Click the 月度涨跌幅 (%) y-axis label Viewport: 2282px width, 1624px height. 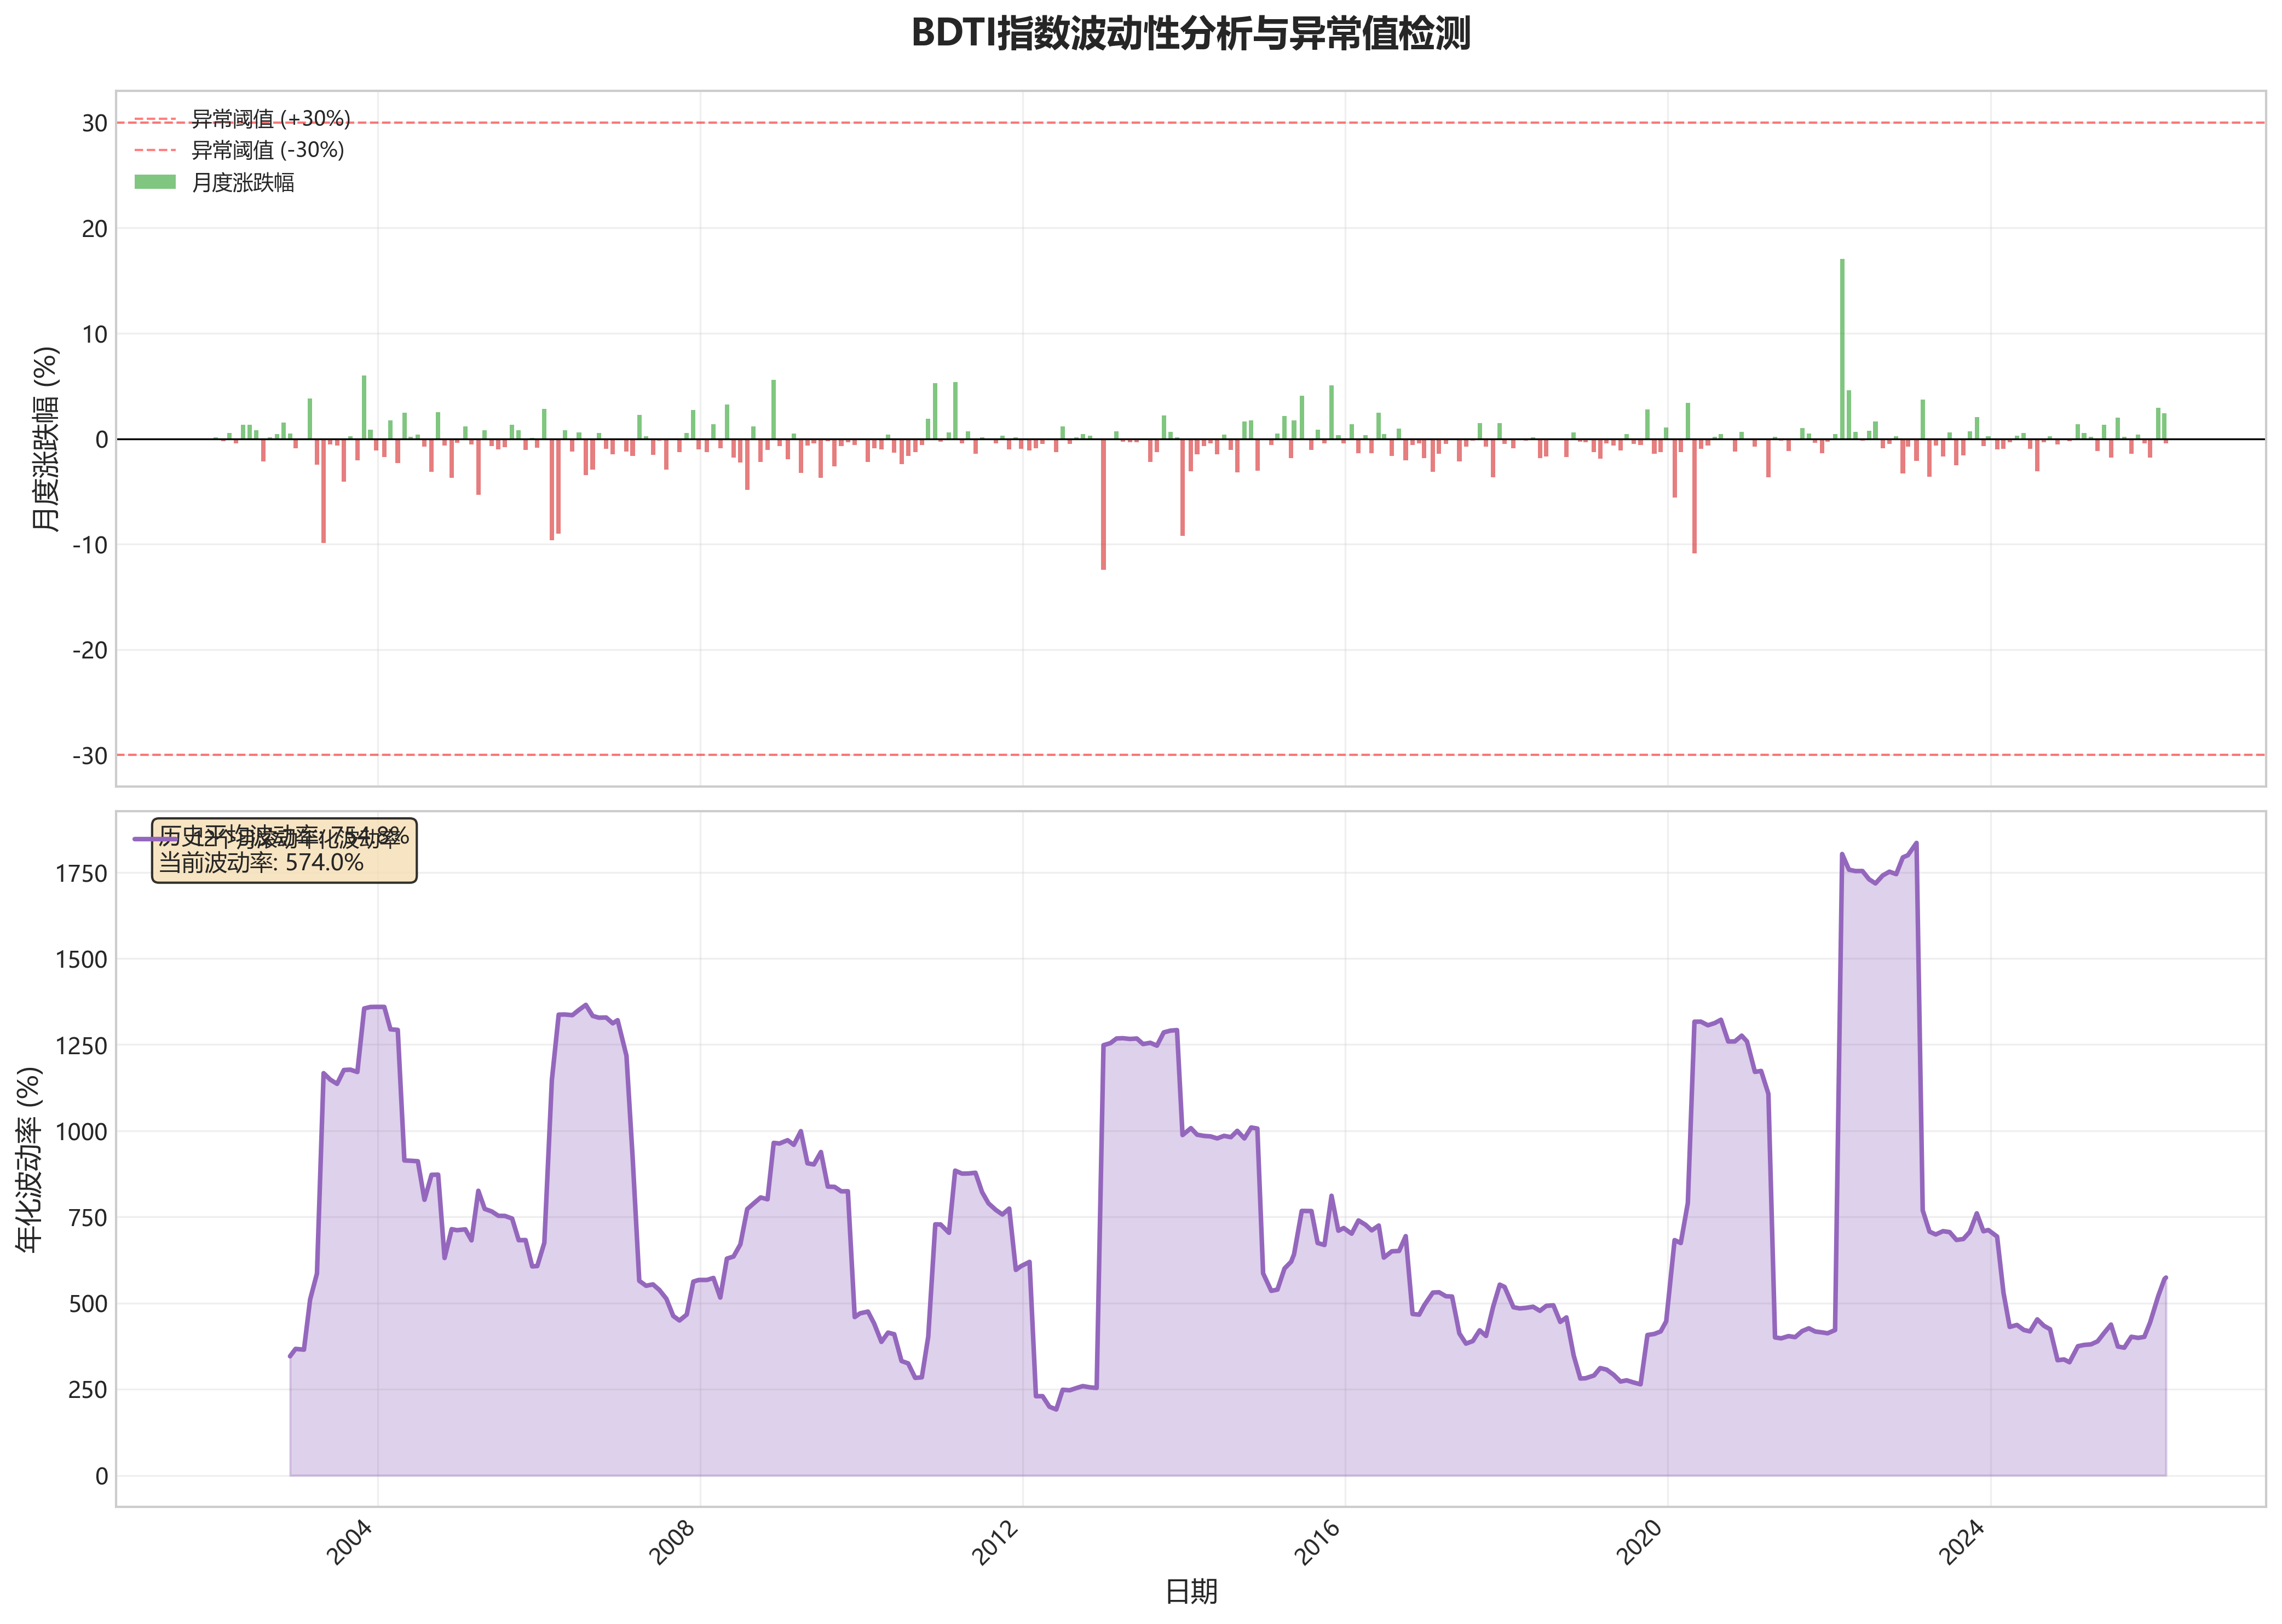pos(45,438)
